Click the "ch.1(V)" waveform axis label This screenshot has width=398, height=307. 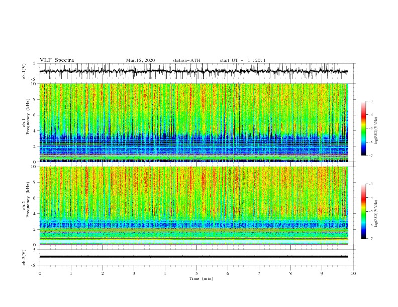pyautogui.click(x=24, y=71)
